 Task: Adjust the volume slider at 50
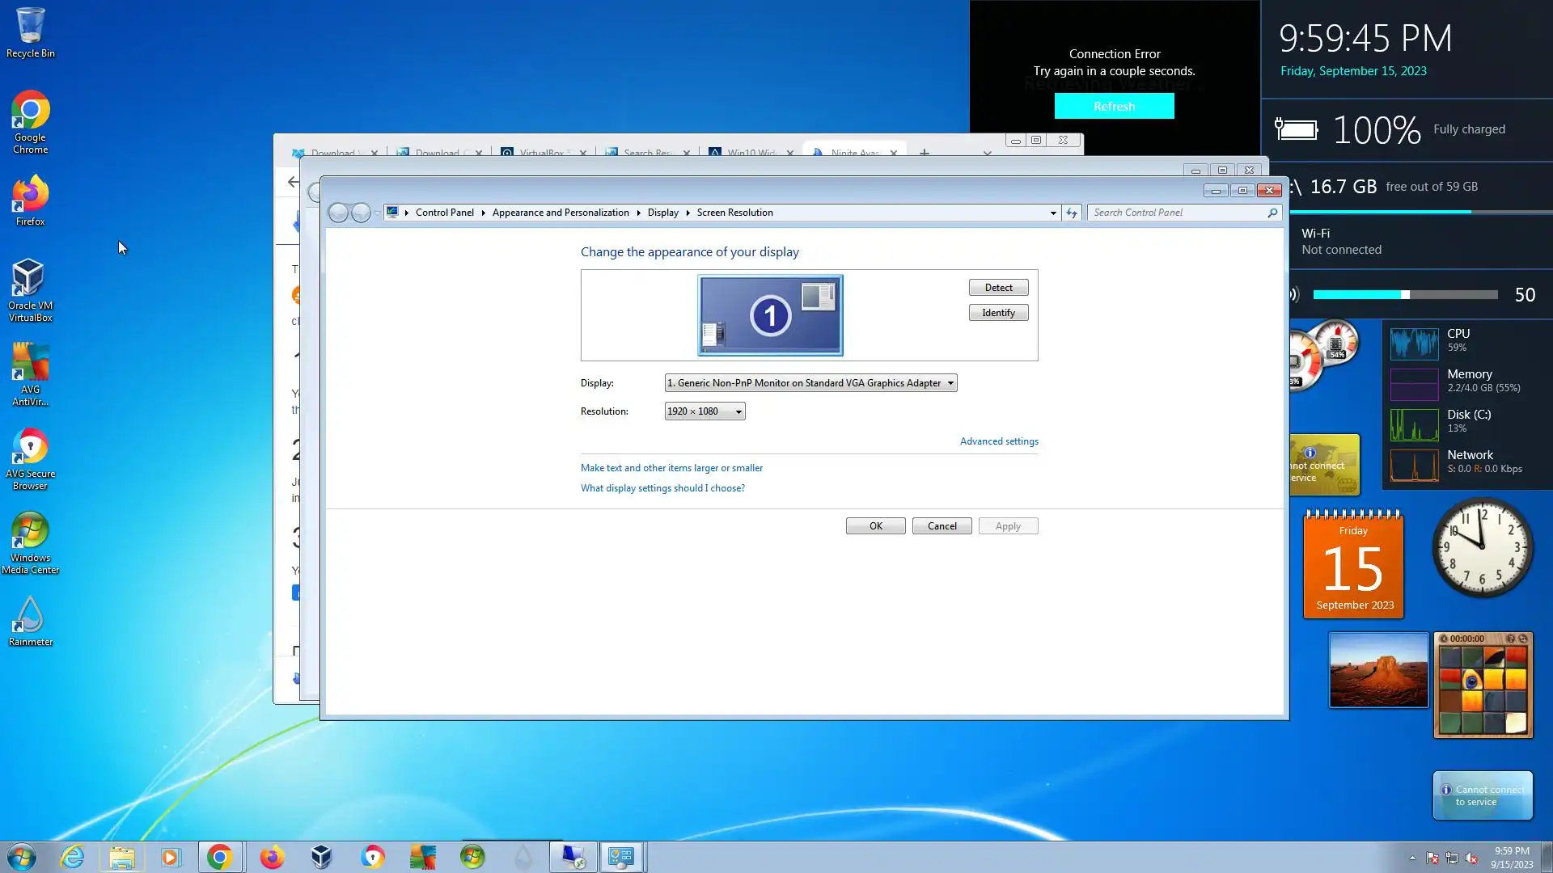coord(1406,295)
